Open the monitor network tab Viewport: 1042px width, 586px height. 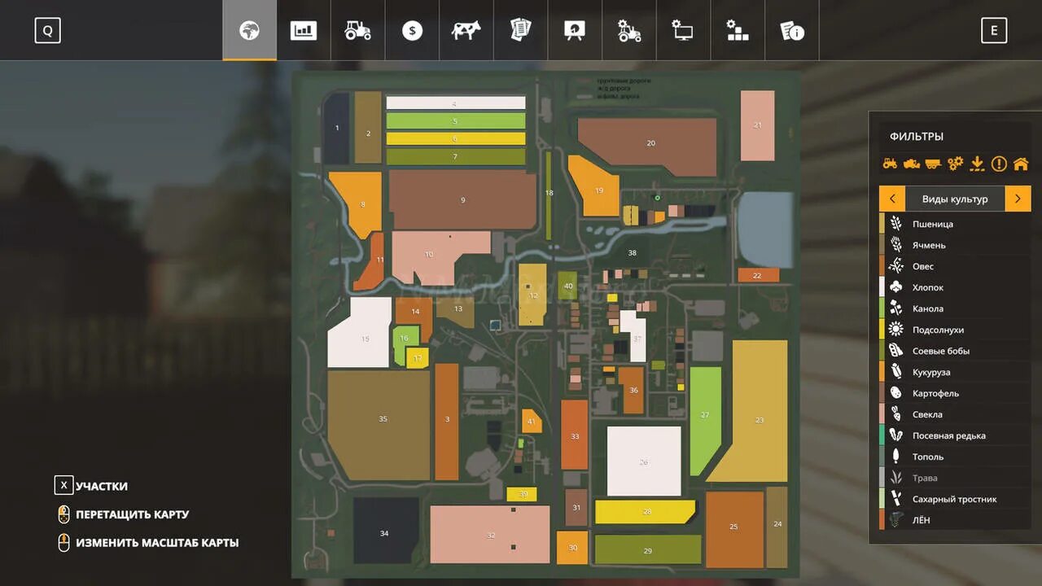click(x=683, y=31)
